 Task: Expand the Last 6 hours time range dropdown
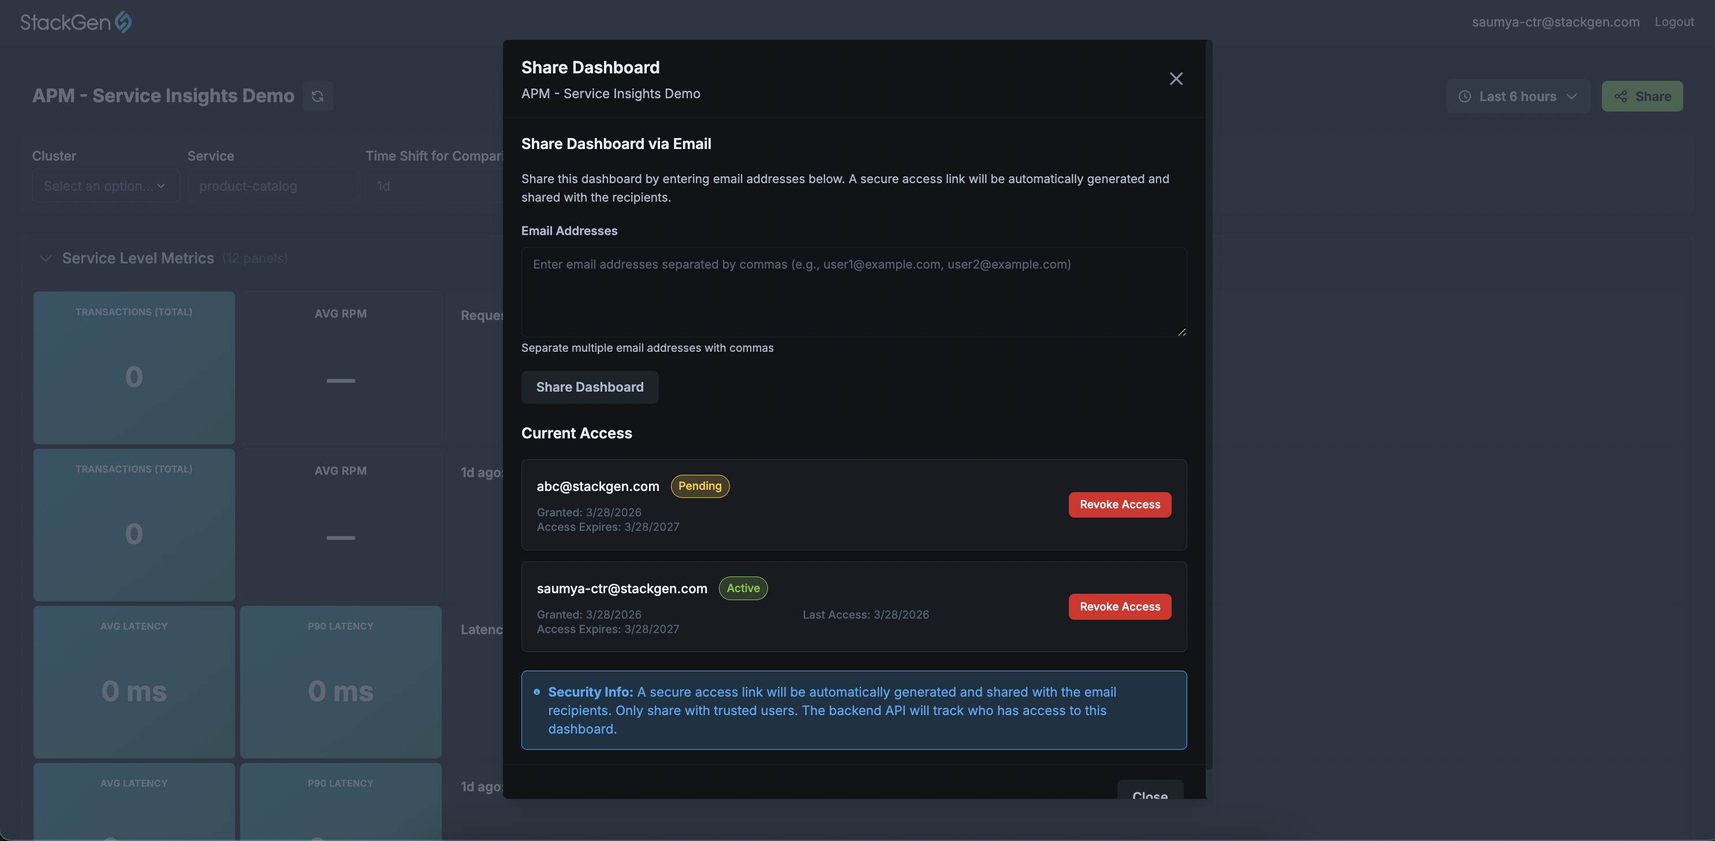coord(1572,96)
